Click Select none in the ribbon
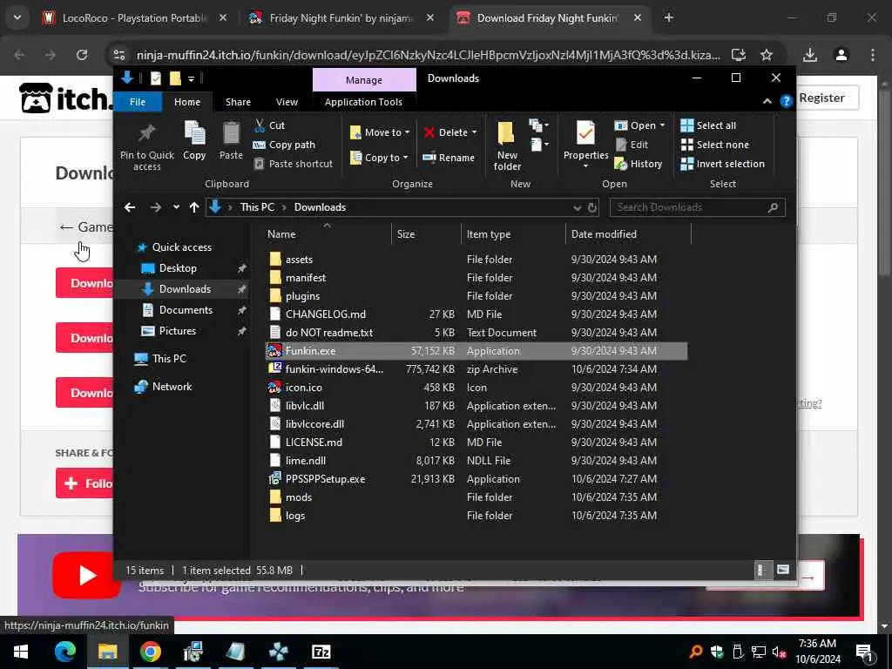The image size is (892, 669). pos(715,145)
